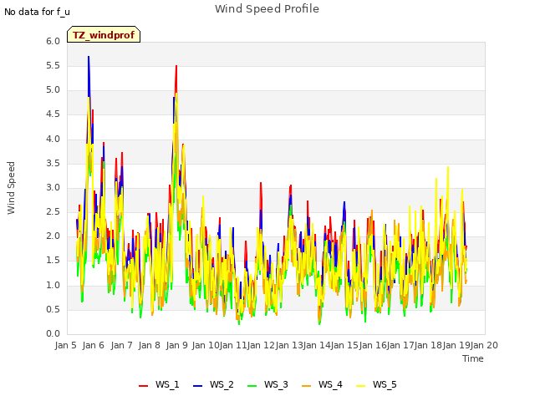Select the WS_4 legend label
Image resolution: width=535 pixels, height=401 pixels.
pos(330,384)
